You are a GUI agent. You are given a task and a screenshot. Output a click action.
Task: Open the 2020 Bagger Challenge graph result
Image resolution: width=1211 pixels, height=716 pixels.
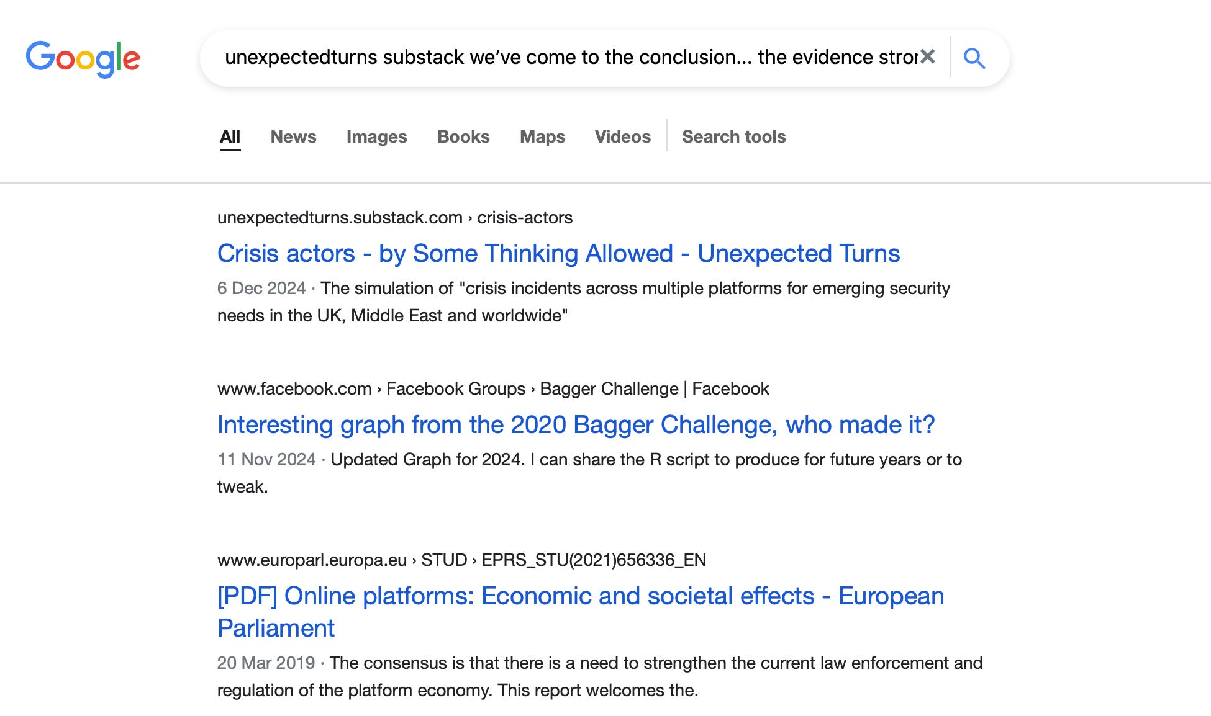tap(576, 424)
